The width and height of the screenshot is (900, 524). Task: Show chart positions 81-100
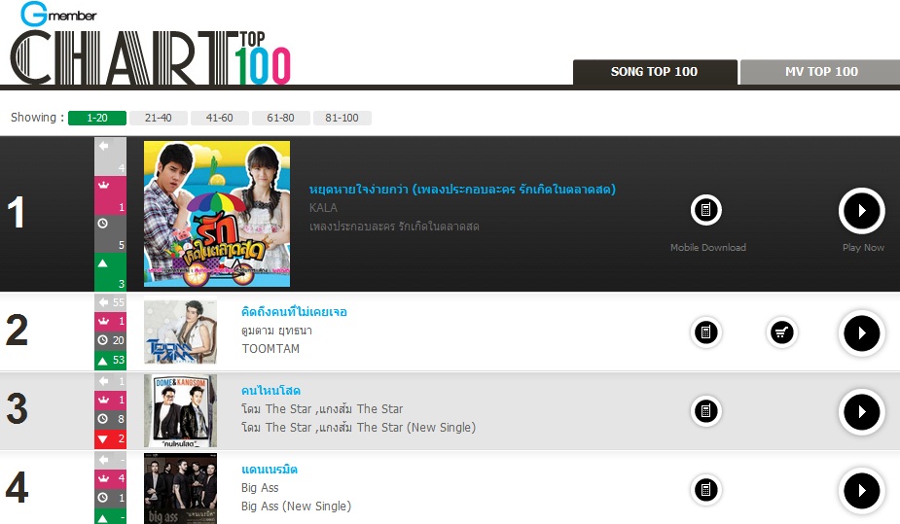pyautogui.click(x=342, y=118)
